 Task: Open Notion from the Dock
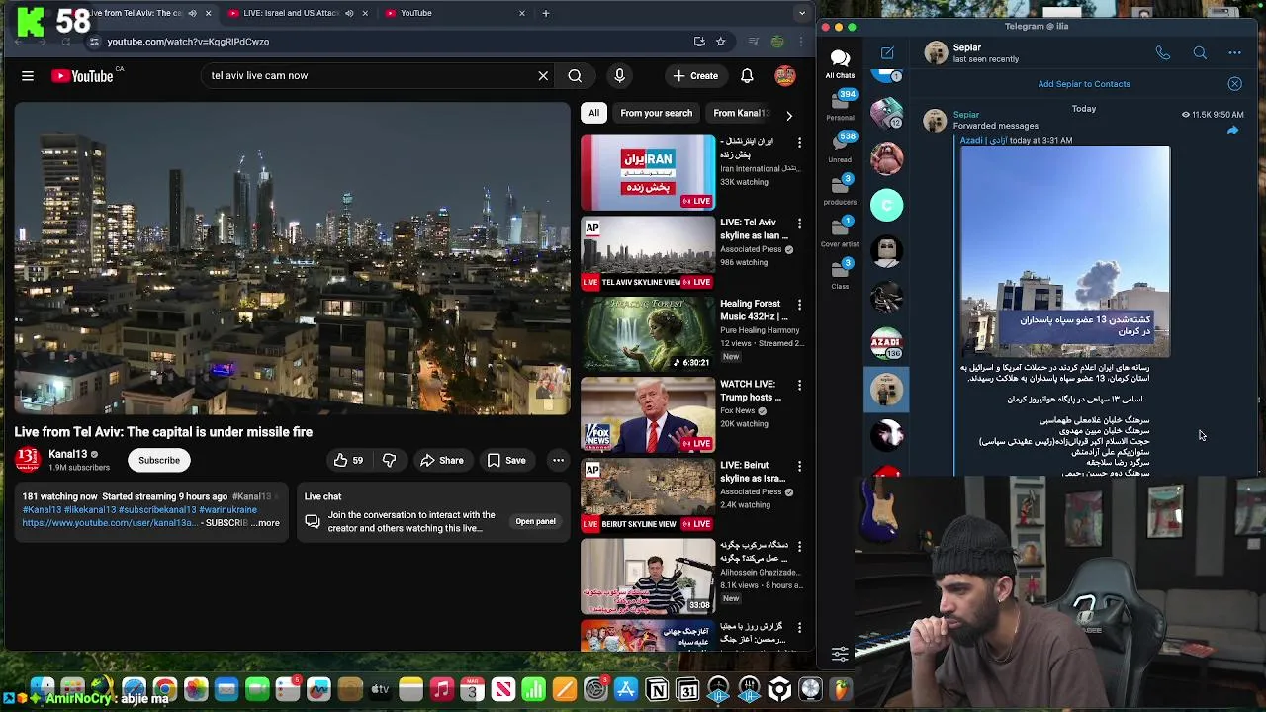[657, 689]
